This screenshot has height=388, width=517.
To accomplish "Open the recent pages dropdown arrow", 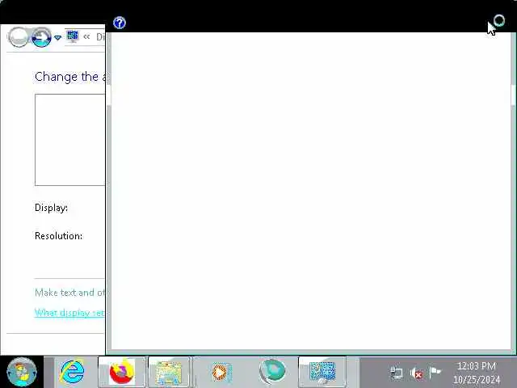I will coord(57,38).
